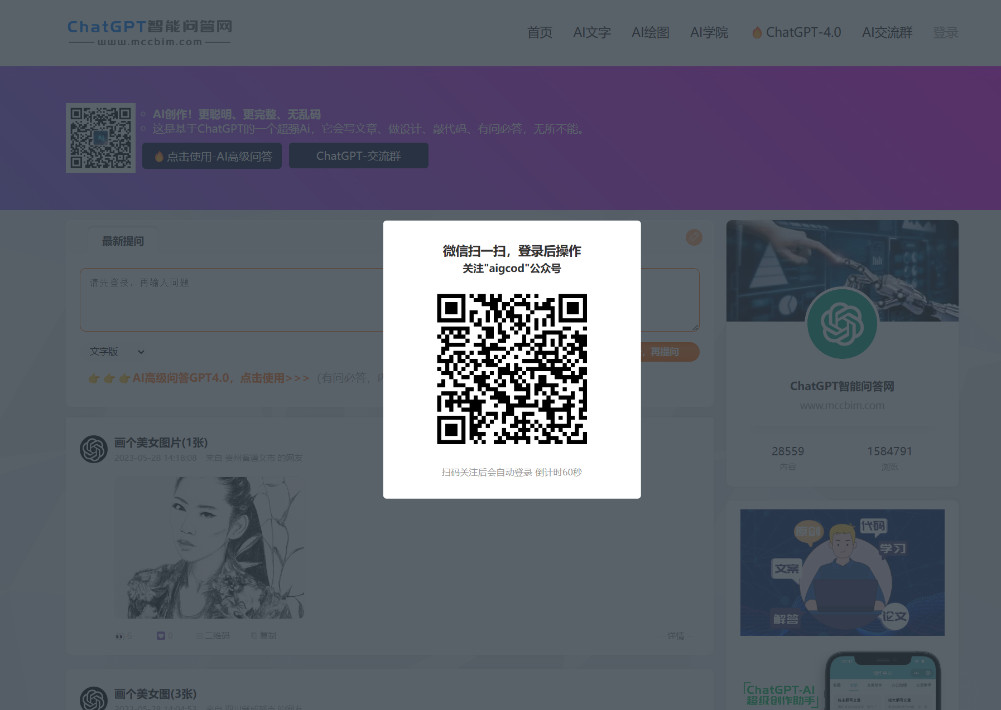Viewport: 1001px width, 710px height.
Task: Open the post titled 画个美女图片(1张)
Action: click(161, 442)
